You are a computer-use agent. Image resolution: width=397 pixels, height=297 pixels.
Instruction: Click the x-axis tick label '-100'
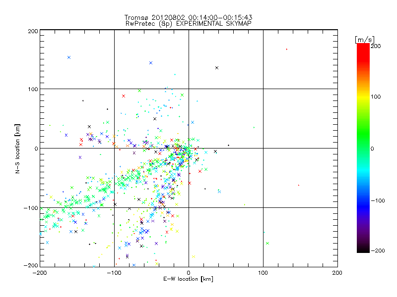(x=114, y=273)
